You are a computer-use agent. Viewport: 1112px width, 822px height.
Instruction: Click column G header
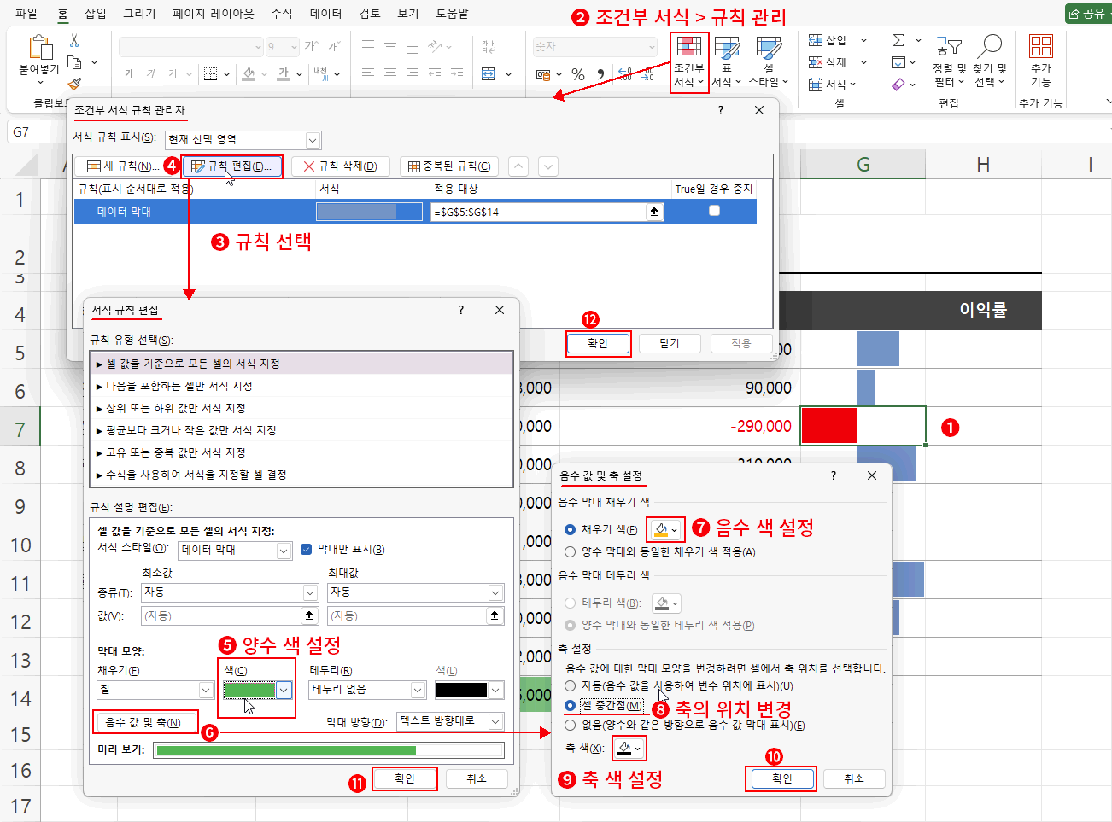pos(863,165)
